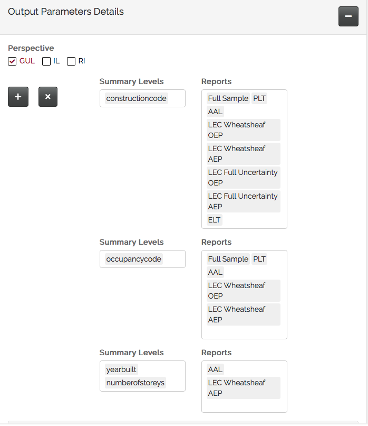Enable the IL perspective checkbox
This screenshot has height=426, width=368.
pos(46,61)
